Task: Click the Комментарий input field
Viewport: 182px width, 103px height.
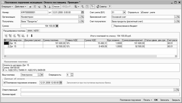Action: 100,94
